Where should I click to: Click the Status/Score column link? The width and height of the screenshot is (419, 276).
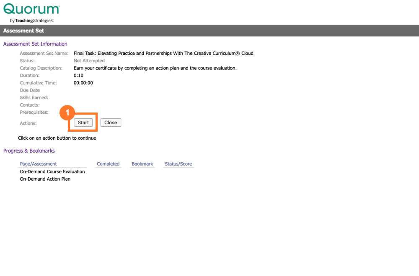[x=178, y=164]
